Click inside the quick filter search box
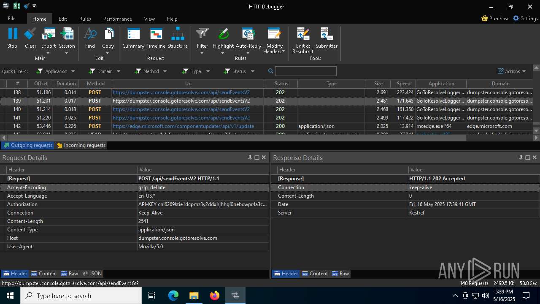This screenshot has width=540, height=304. click(305, 71)
